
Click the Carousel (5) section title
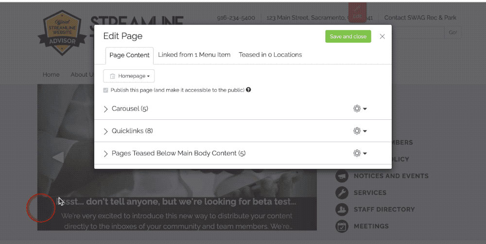[130, 109]
